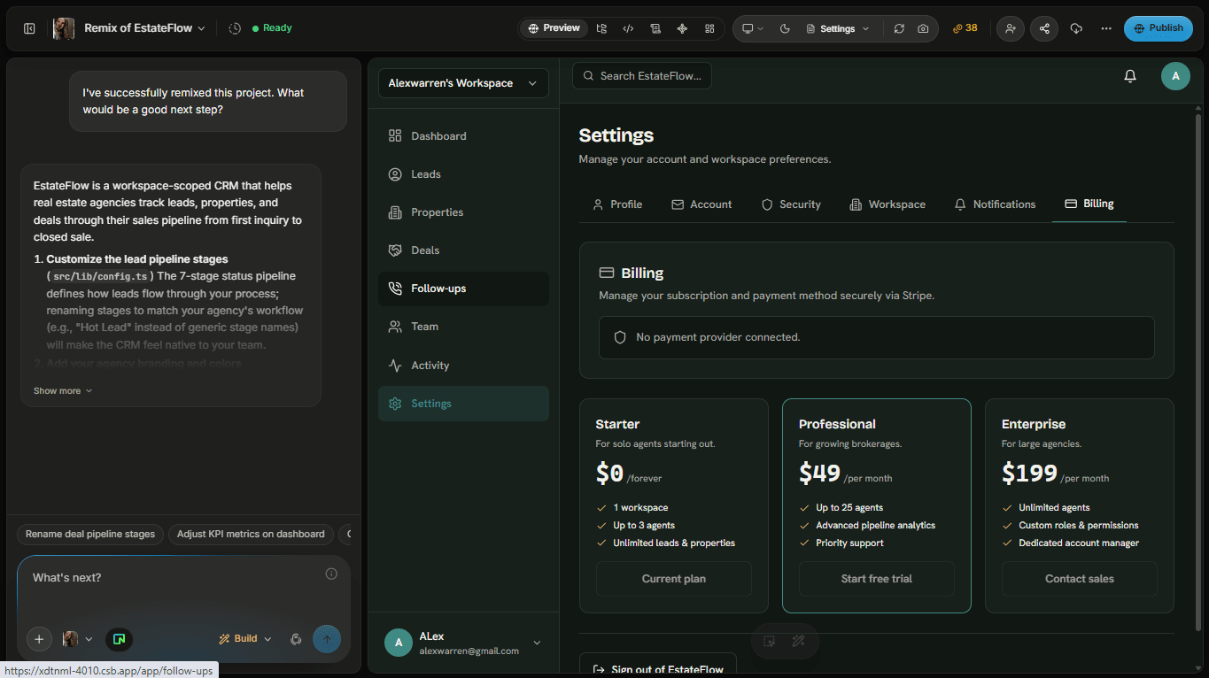Switch to Preview mode
1209x678 pixels.
[x=554, y=28]
